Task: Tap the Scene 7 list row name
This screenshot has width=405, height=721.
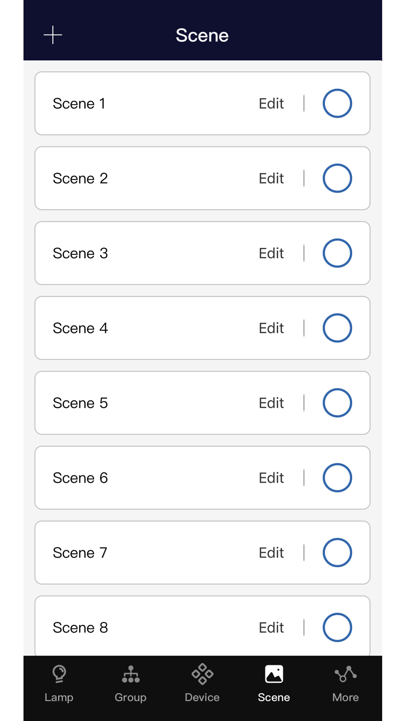Action: pyautogui.click(x=80, y=553)
